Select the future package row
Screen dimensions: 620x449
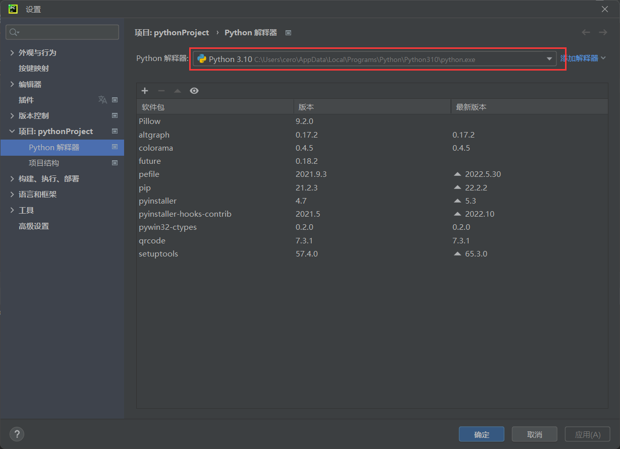pyautogui.click(x=372, y=161)
